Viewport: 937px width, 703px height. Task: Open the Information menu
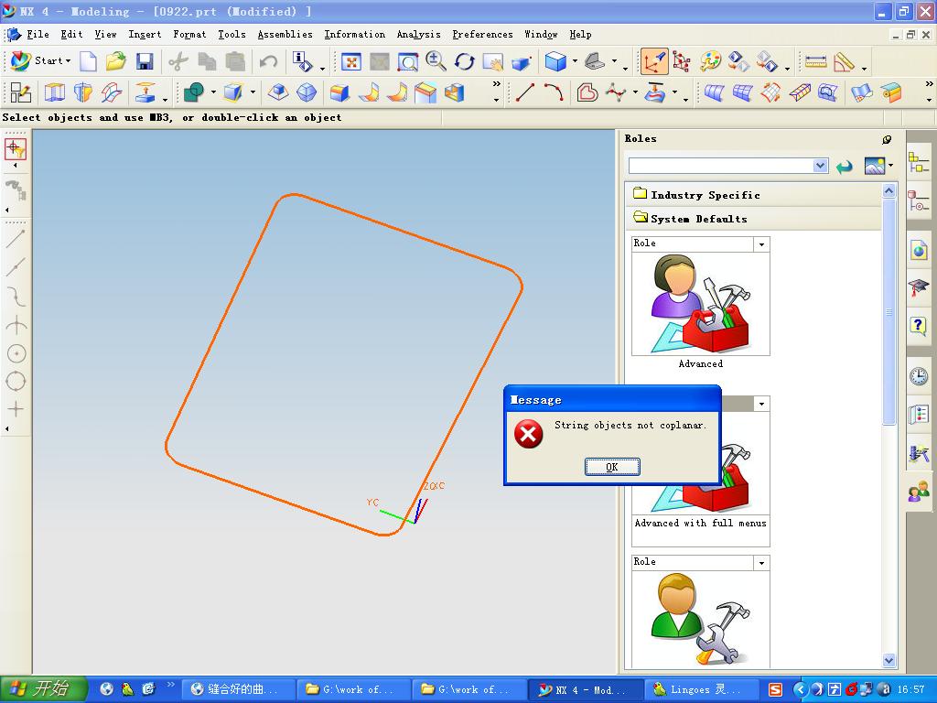click(x=355, y=34)
